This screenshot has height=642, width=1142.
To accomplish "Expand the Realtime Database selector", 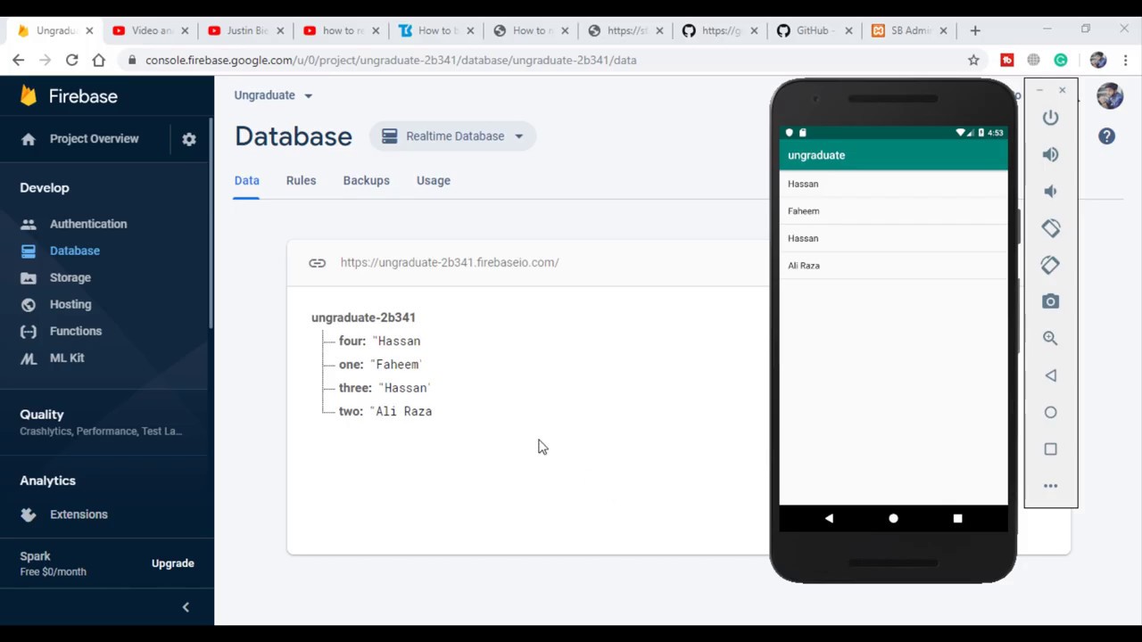I will 452,136.
